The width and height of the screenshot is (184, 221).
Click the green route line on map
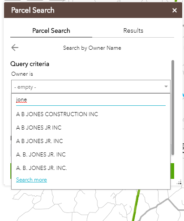click(136, 205)
